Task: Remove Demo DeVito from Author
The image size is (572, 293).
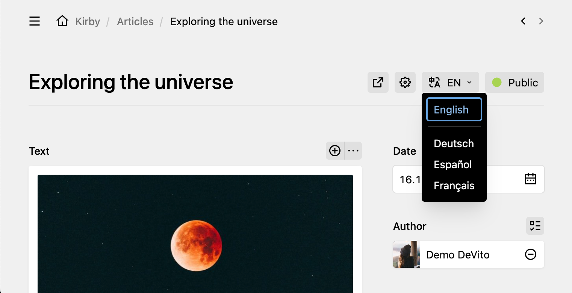Action: click(531, 254)
